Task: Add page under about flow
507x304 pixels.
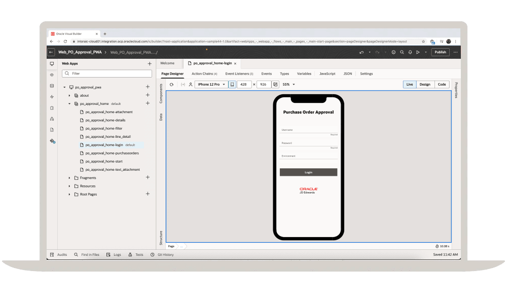Action: [148, 95]
